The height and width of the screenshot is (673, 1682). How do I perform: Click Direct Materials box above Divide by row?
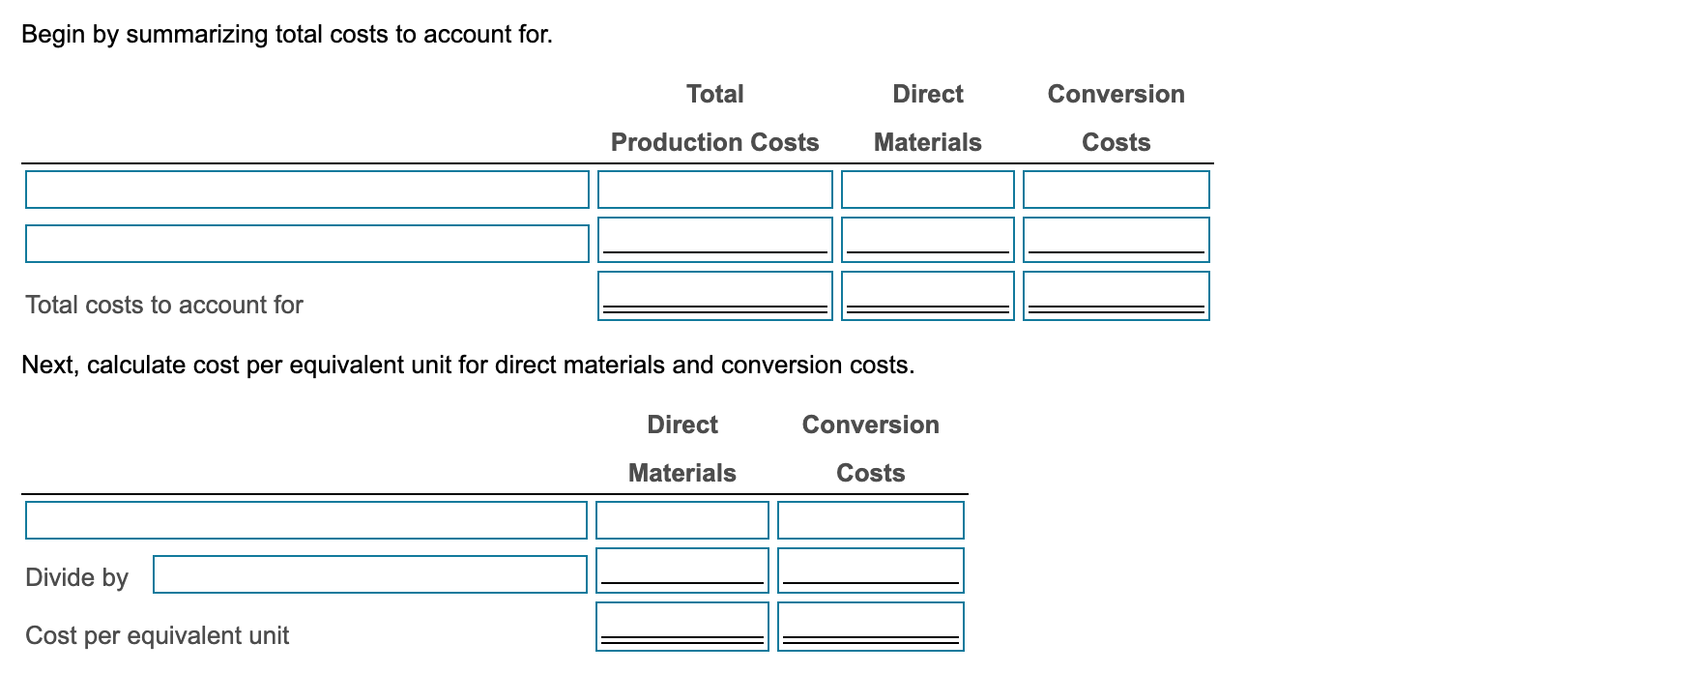coord(681,521)
